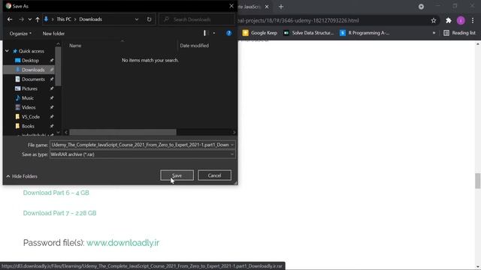Collapse the Hide Folders option
481x270 pixels.
pos(22,176)
